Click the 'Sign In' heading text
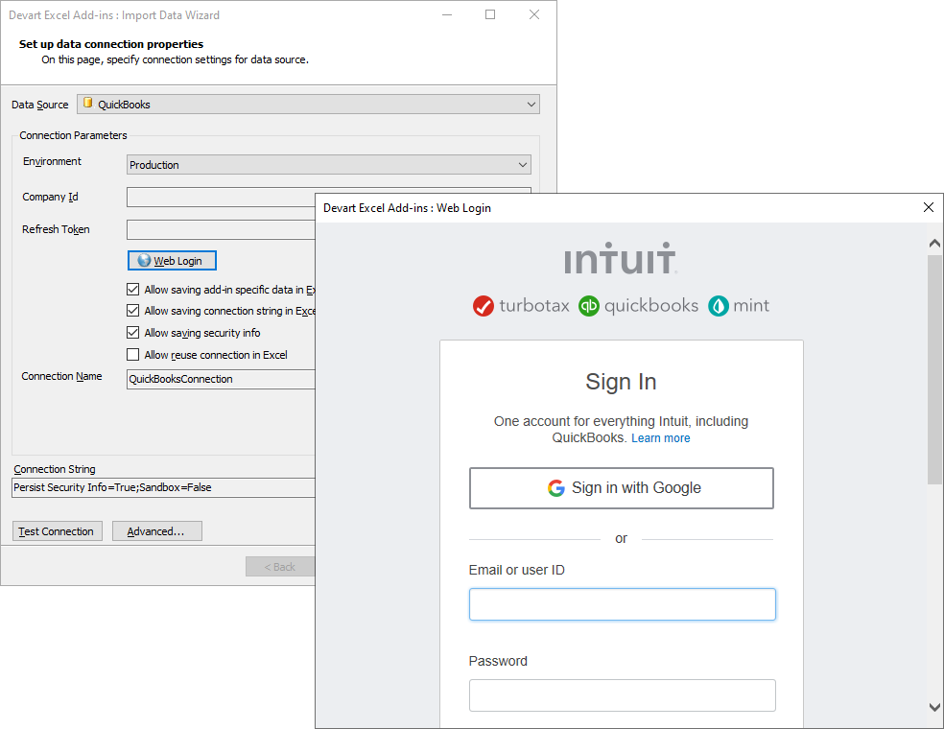The width and height of the screenshot is (944, 729). tap(621, 382)
